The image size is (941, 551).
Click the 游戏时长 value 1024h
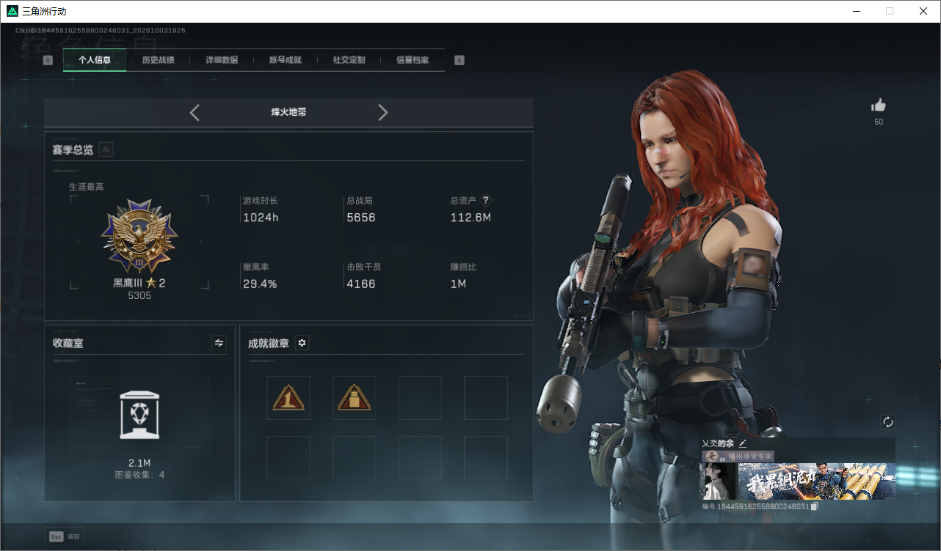[261, 218]
